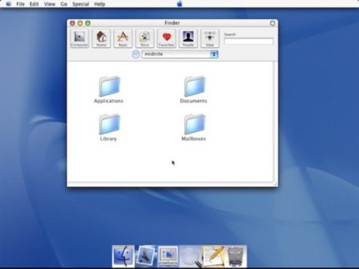The width and height of the screenshot is (359, 269).
Task: Open Sherlock magnifying glass in Dock
Action: click(x=190, y=256)
